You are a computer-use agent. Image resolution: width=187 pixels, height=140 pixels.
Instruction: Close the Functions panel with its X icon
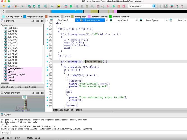tap(42, 21)
